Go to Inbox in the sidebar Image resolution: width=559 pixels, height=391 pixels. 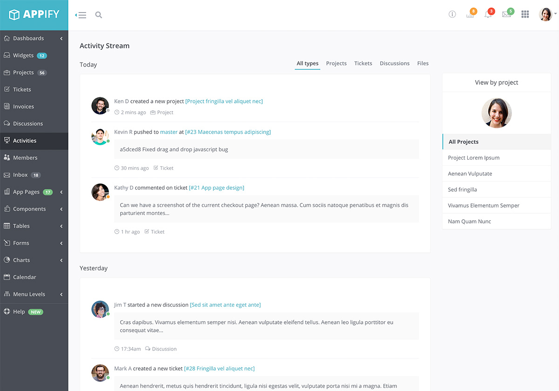pos(20,175)
